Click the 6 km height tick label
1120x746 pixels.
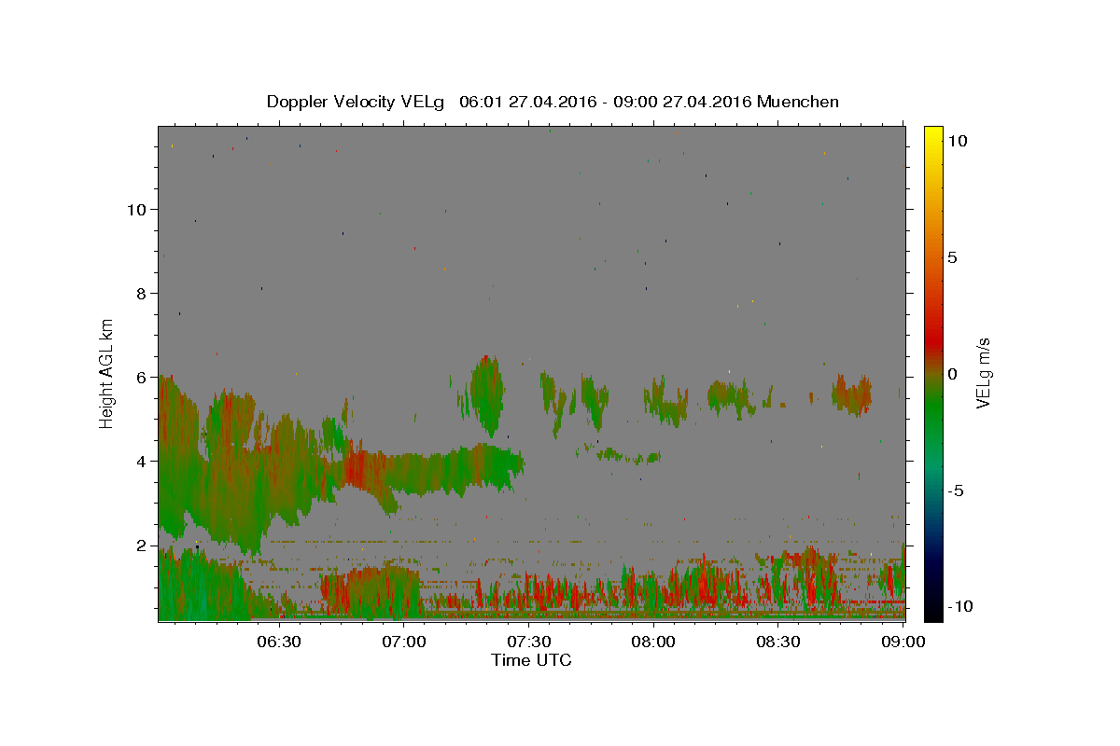[x=141, y=377]
